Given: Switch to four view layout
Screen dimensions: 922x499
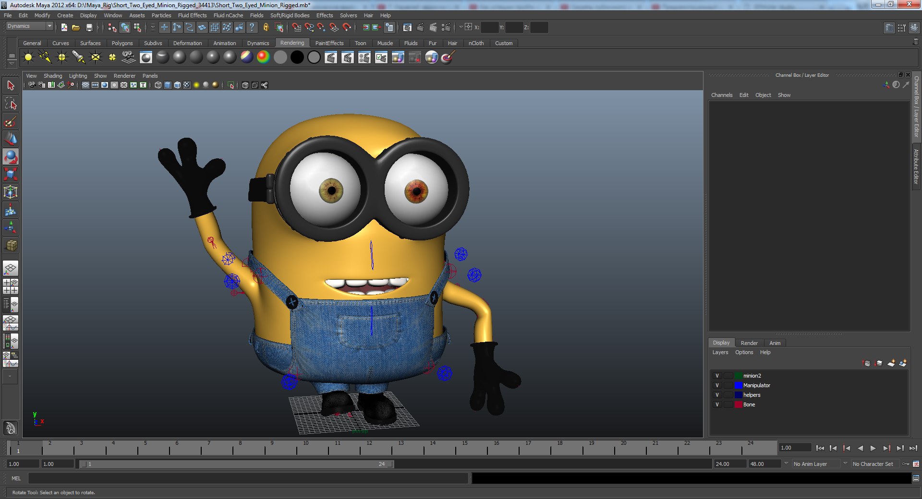Looking at the screenshot, I should (x=11, y=286).
